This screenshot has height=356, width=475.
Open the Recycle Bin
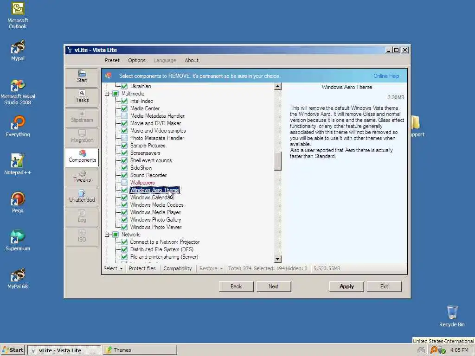[x=452, y=316]
